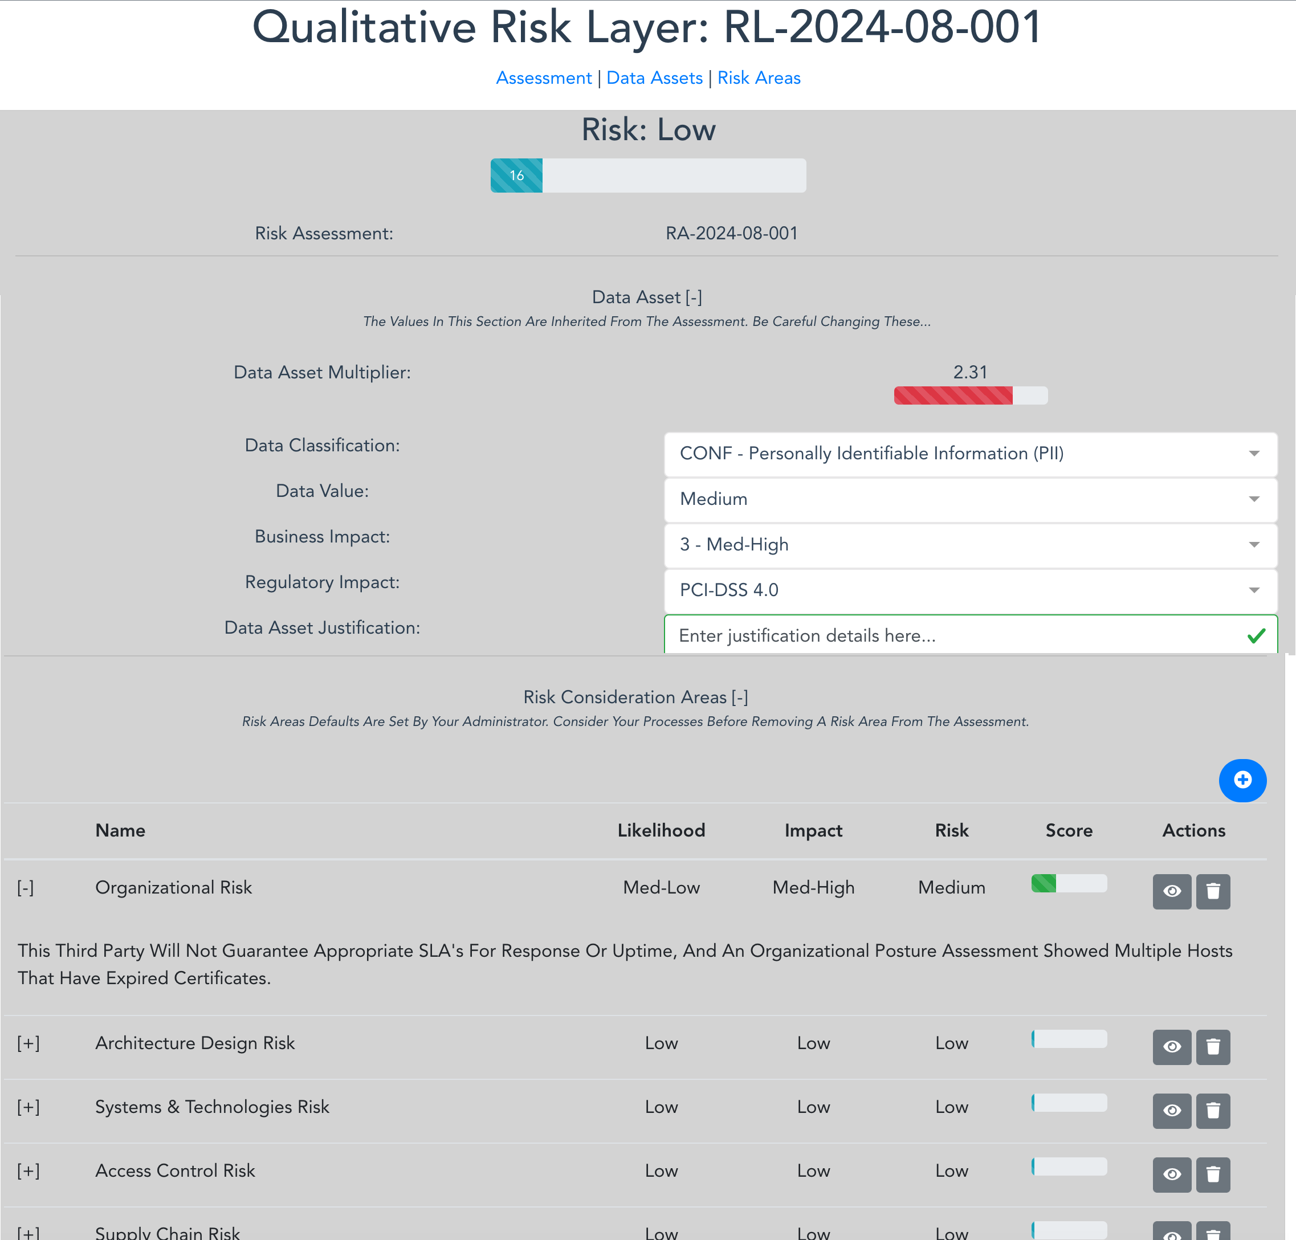View Systems & Technologies Risk via eye icon
The width and height of the screenshot is (1296, 1240).
pyautogui.click(x=1172, y=1111)
